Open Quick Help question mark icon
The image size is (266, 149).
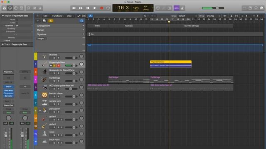tap(16, 8)
